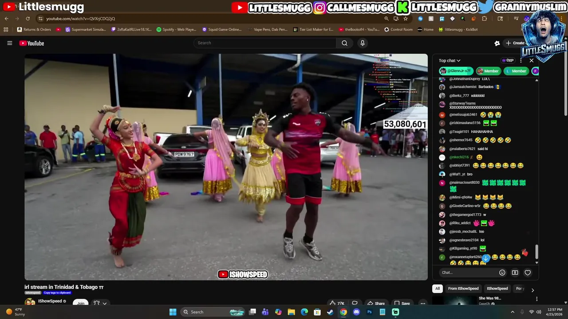Viewport: 568px width, 319px height.
Task: Reload the page with the browser refresh icon
Action: [28, 19]
